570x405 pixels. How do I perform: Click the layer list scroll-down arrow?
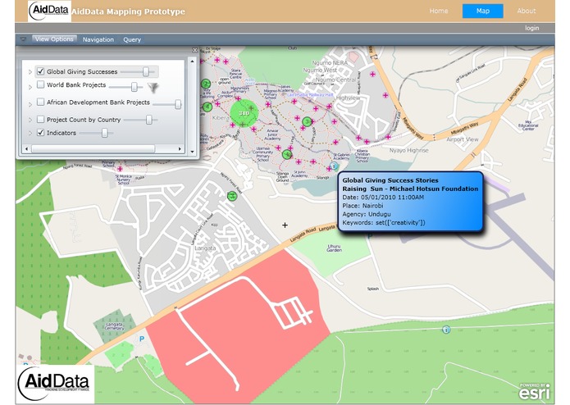click(x=192, y=152)
